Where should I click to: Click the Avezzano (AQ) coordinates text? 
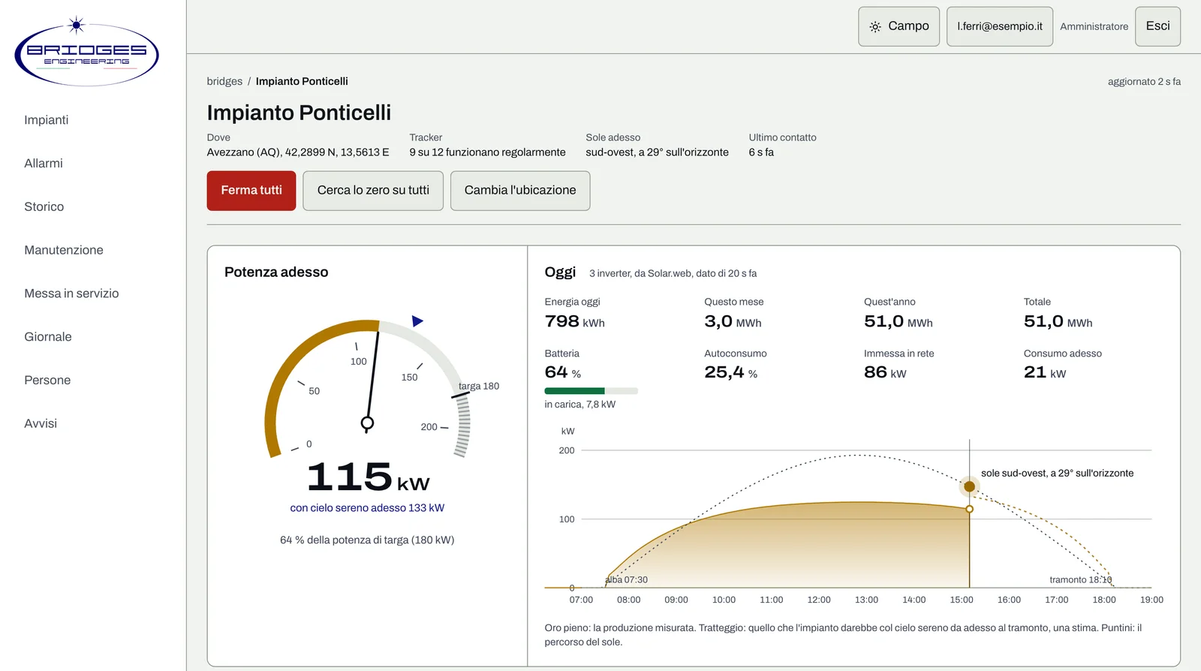[298, 152]
